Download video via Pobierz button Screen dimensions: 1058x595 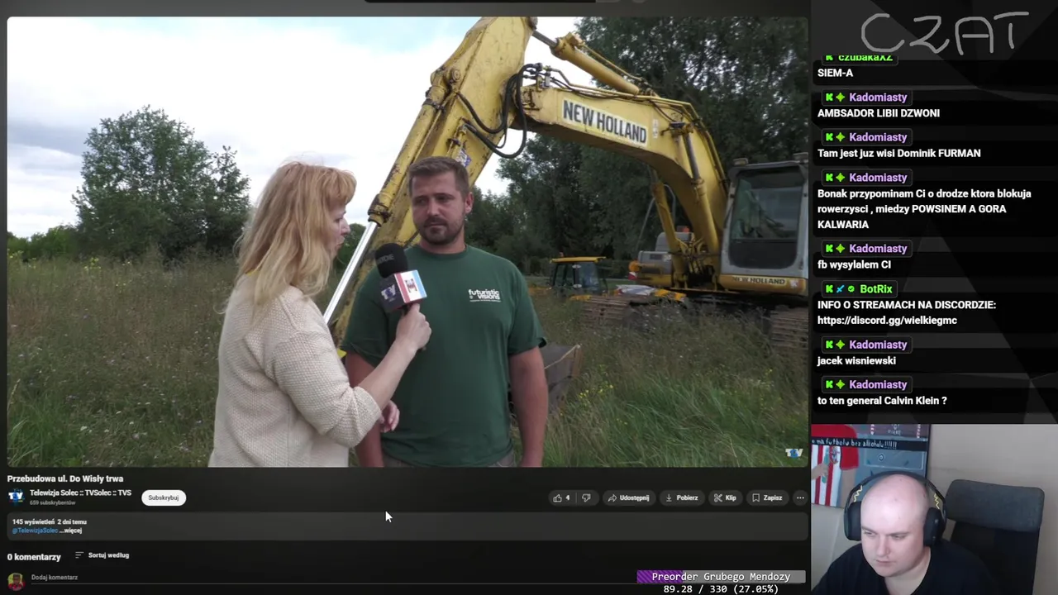682,497
